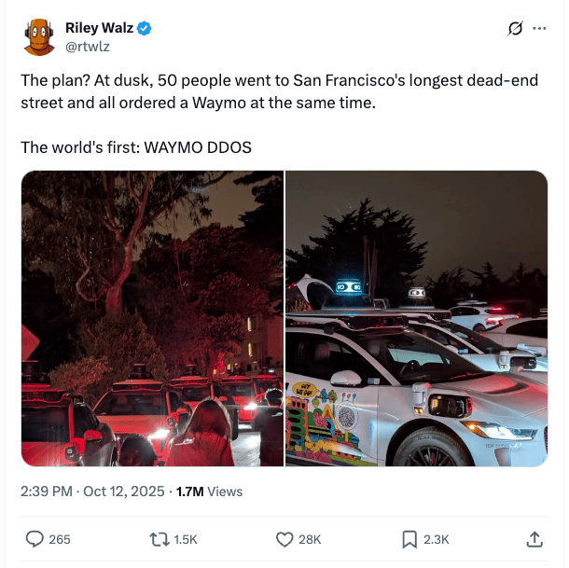Viewport: 569px width, 568px height.
Task: Repost this tweet with the retweet icon
Action: click(x=160, y=539)
